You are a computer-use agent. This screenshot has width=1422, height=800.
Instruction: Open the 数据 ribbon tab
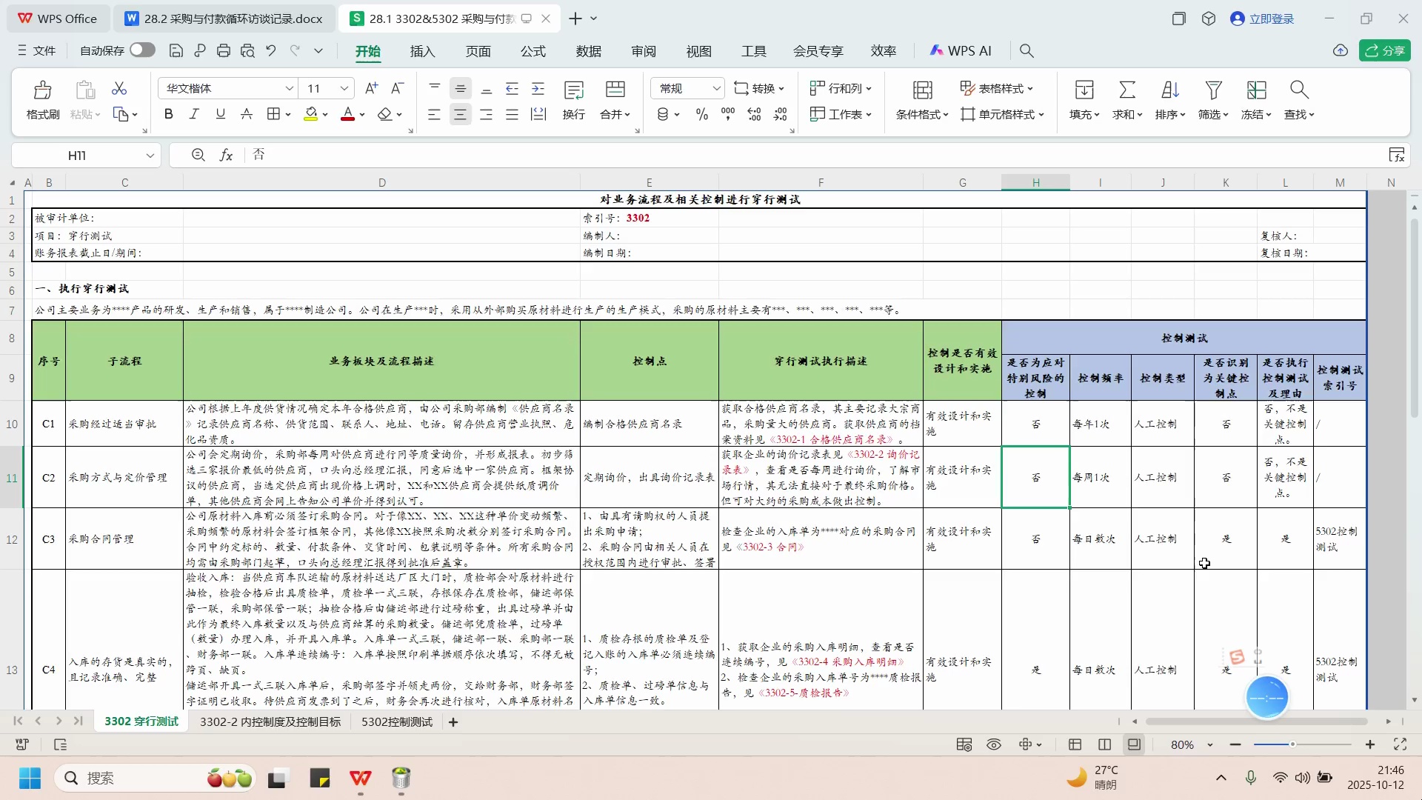(x=589, y=51)
